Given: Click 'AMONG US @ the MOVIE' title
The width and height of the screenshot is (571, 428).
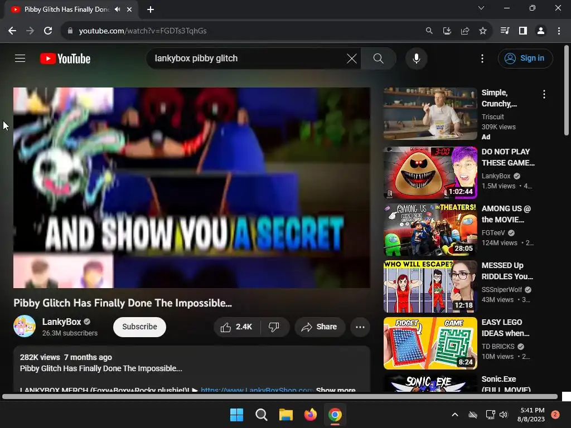Looking at the screenshot, I should (x=506, y=214).
